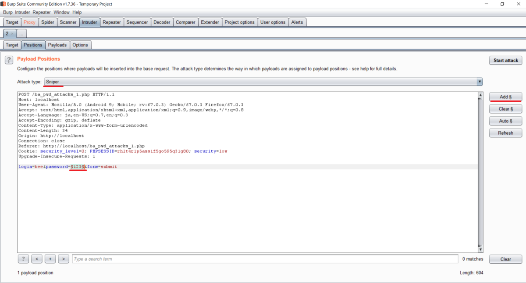Click the Add § button
526x283 pixels.
(506, 97)
